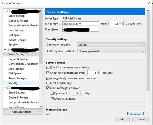This screenshot has width=153, height=125.
Task: Click the settings pane scrollbar's down arrow
Action: tap(148, 113)
